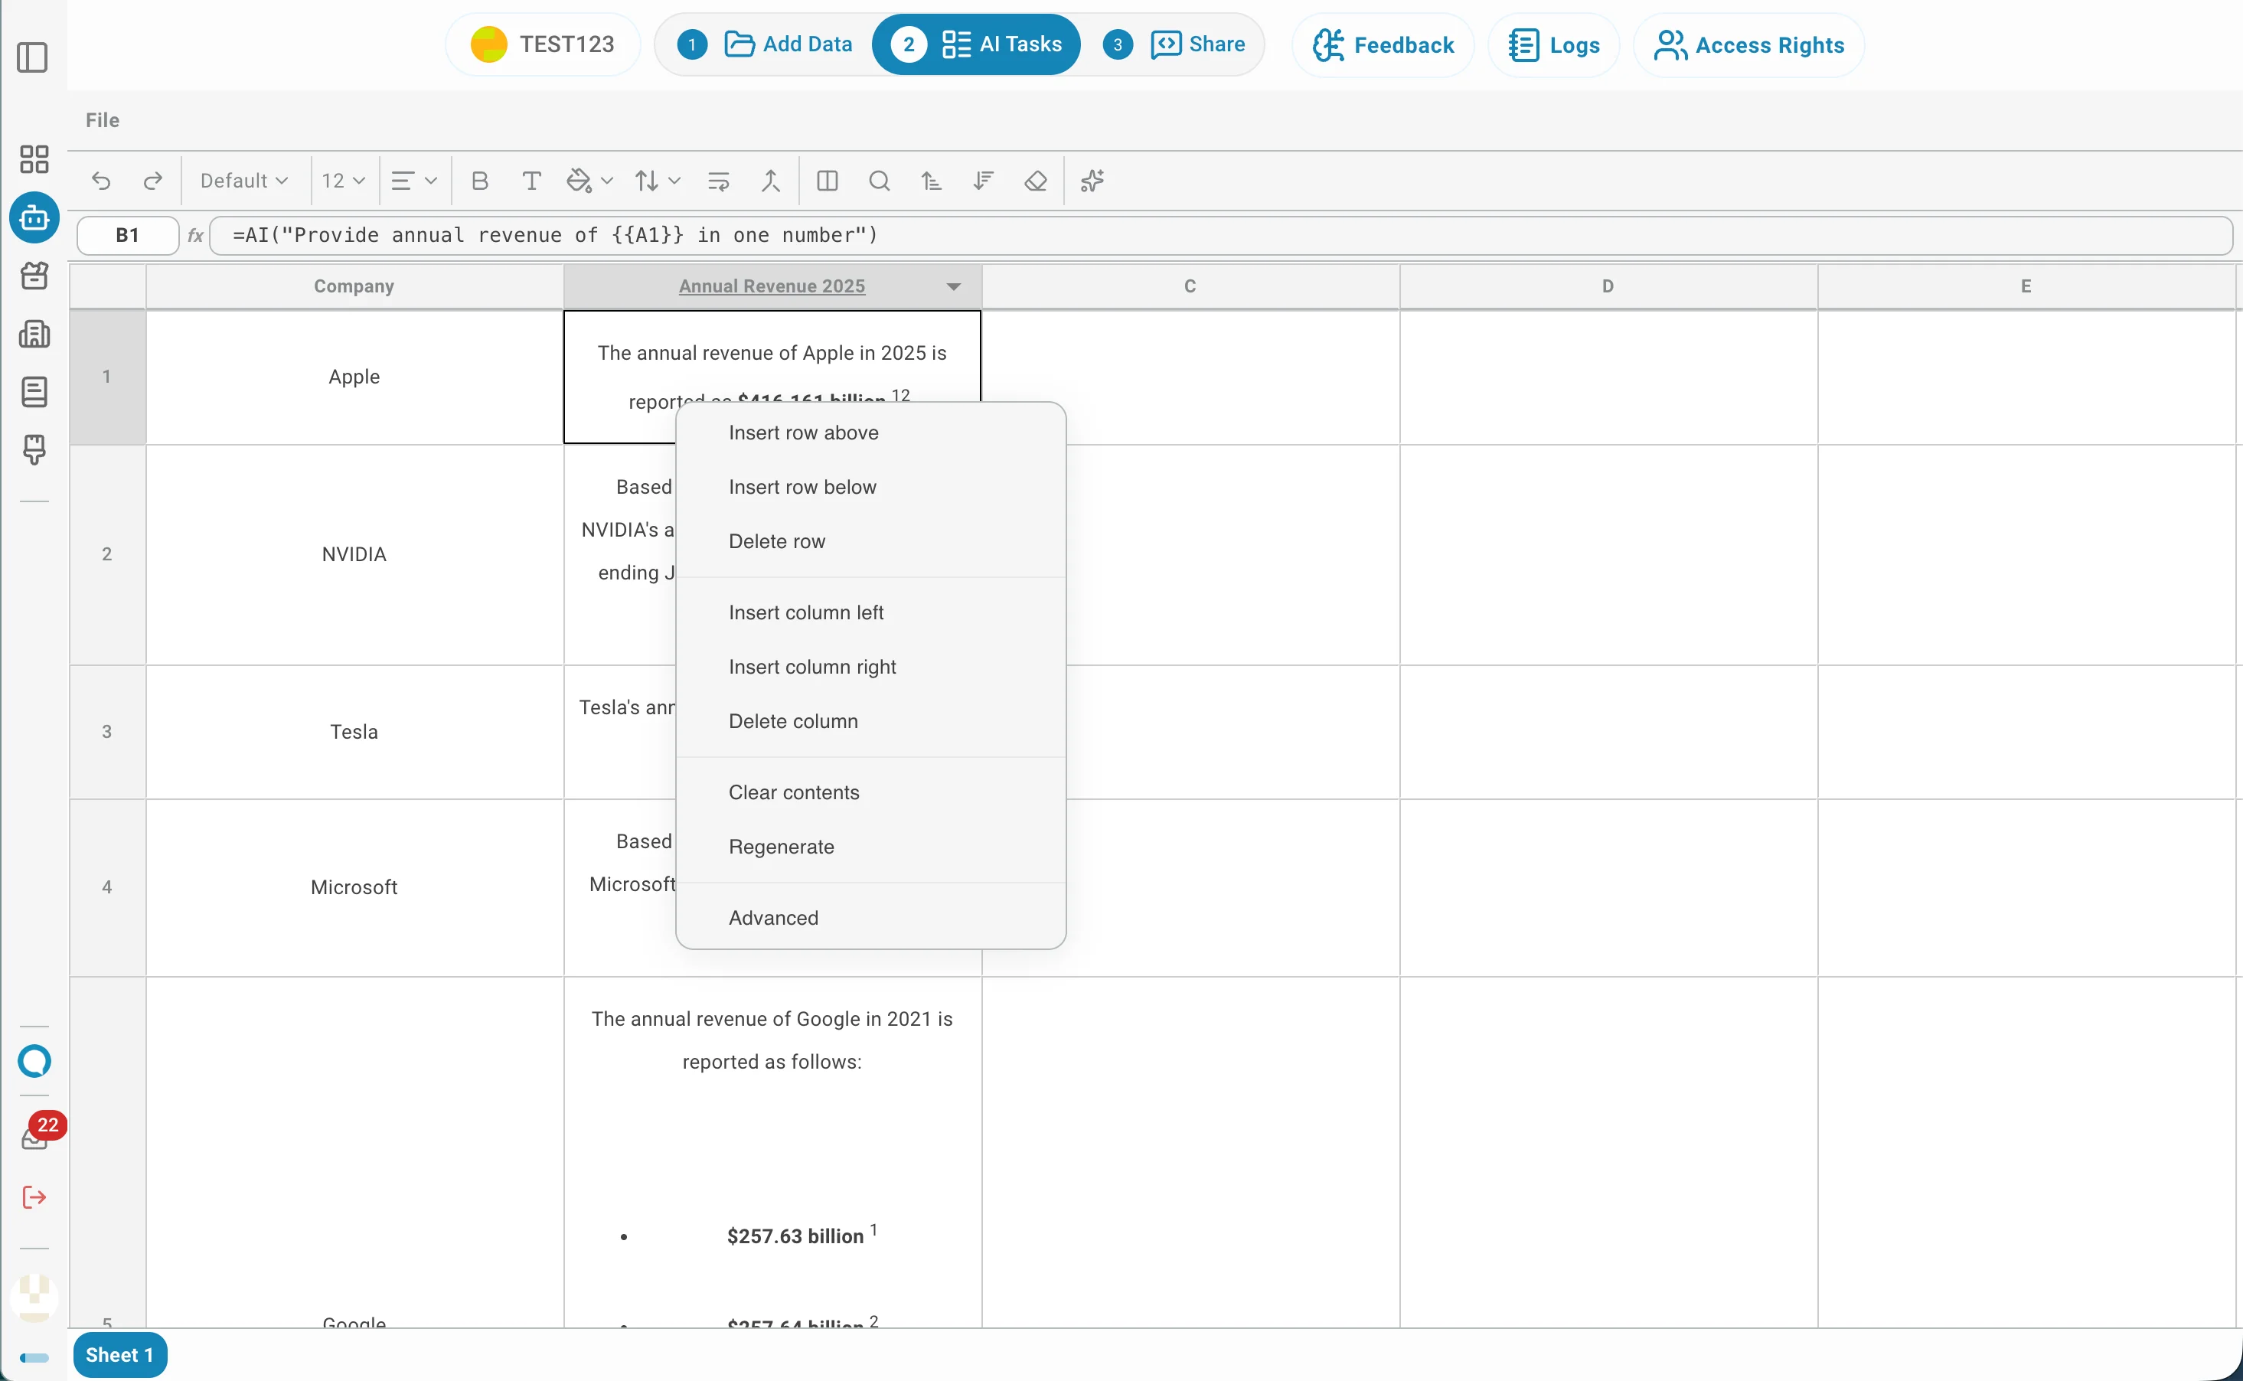Viewport: 2243px width, 1381px height.
Task: Select the Tesla cell
Action: pyautogui.click(x=354, y=732)
